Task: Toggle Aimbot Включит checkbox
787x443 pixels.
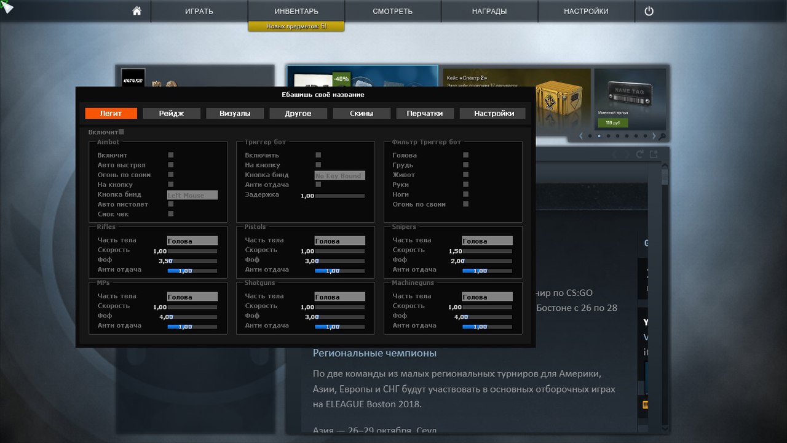Action: 171,155
